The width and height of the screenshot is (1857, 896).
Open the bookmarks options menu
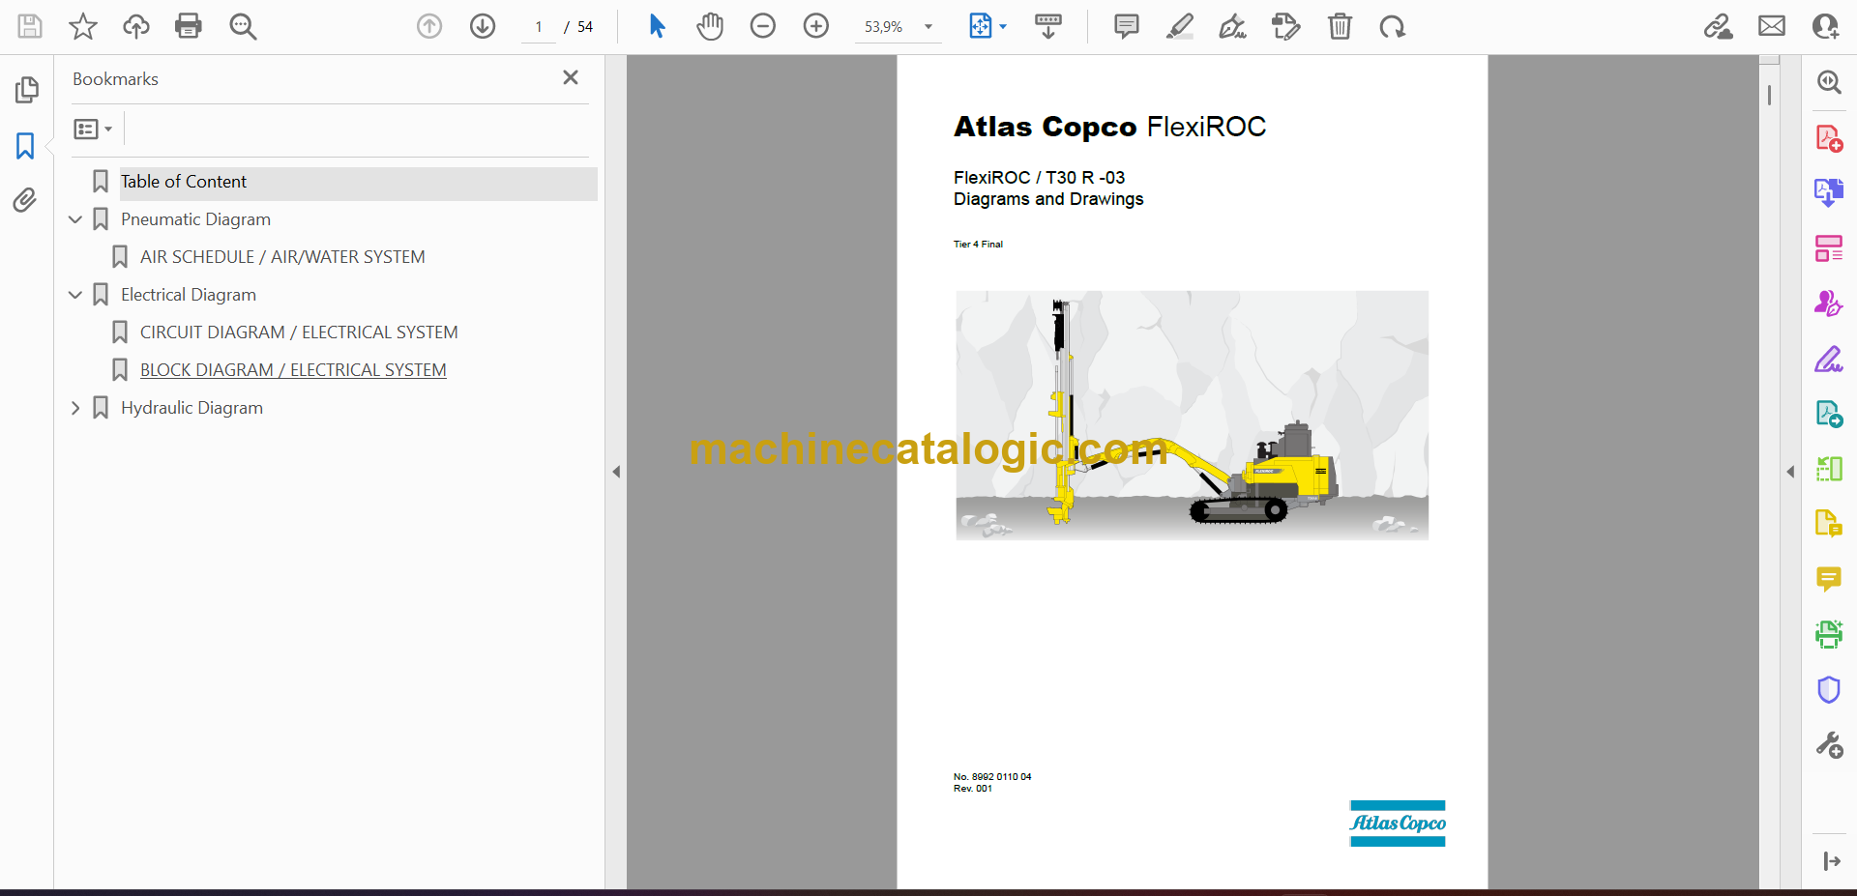click(x=93, y=129)
